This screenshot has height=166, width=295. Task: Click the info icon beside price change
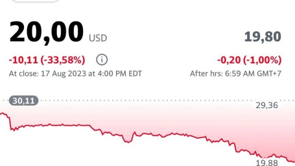102,60
